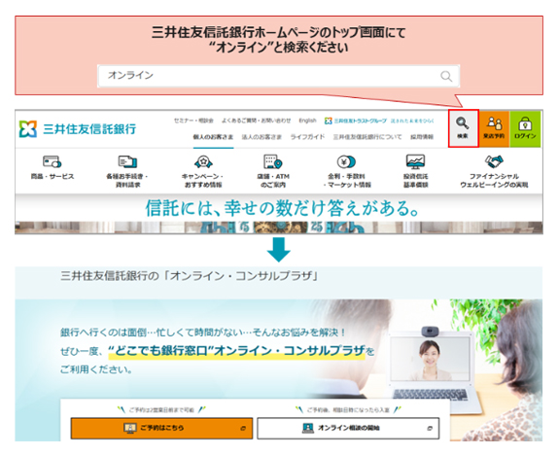Click the オンライン相談の開始 button

point(348,428)
